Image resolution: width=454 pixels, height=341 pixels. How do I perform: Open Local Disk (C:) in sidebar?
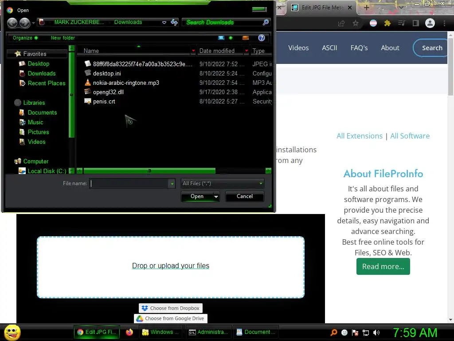[x=47, y=171]
